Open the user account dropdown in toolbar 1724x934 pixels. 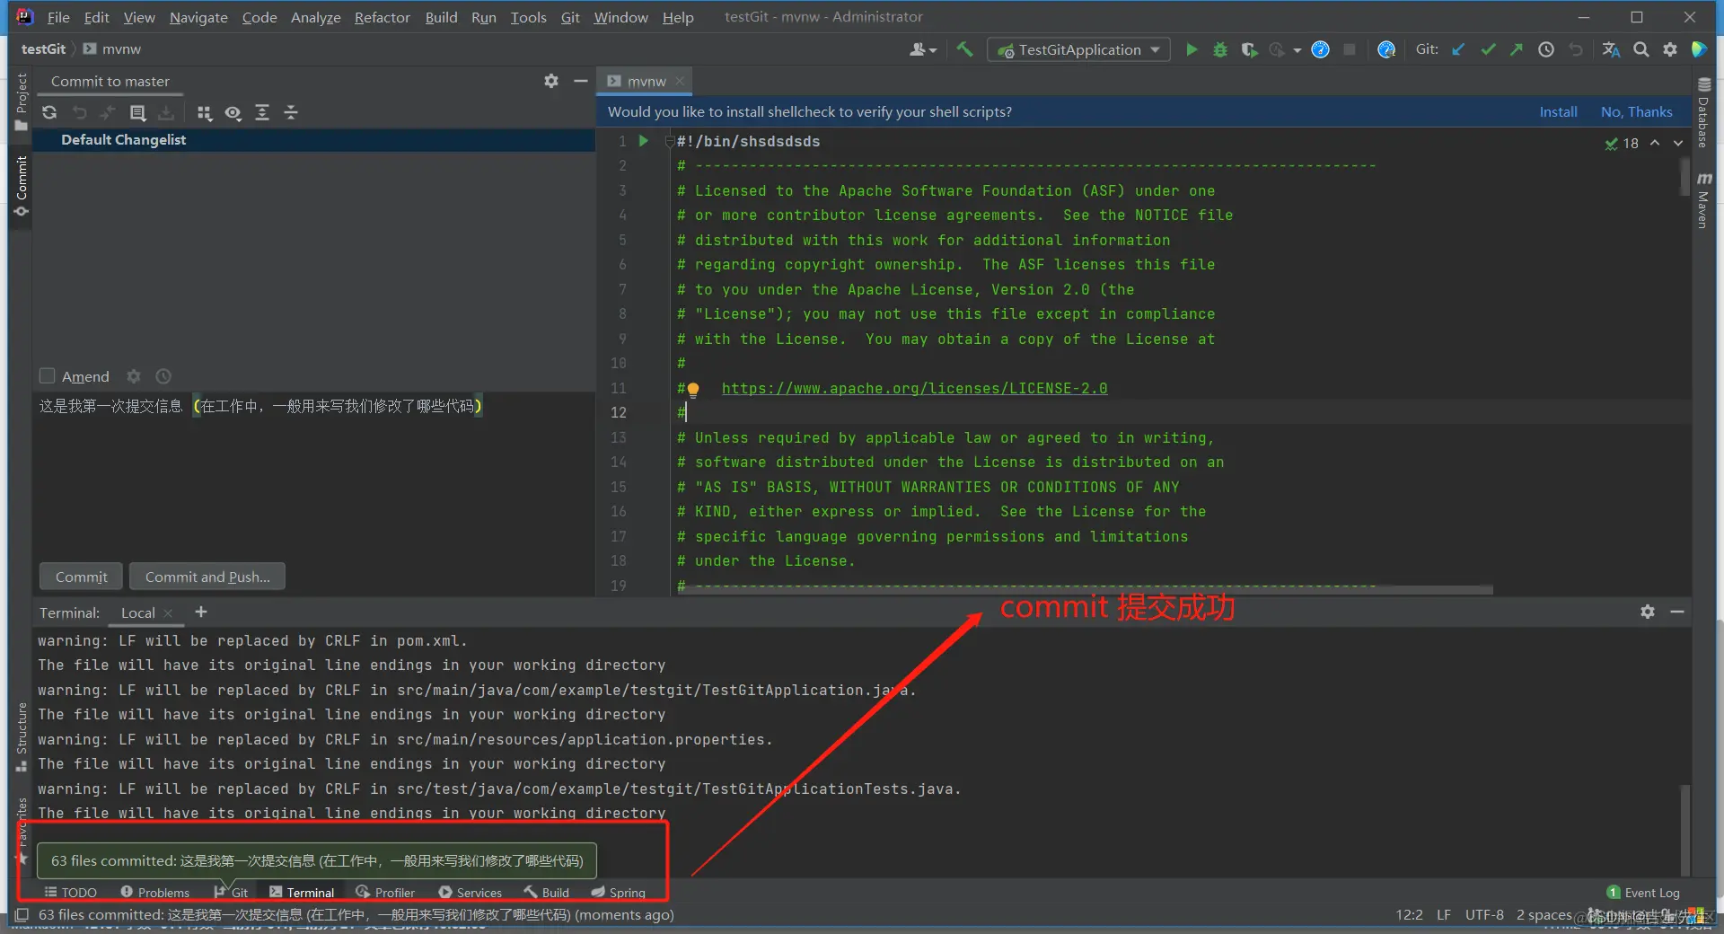click(x=922, y=49)
